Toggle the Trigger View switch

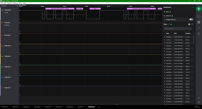[191, 19]
